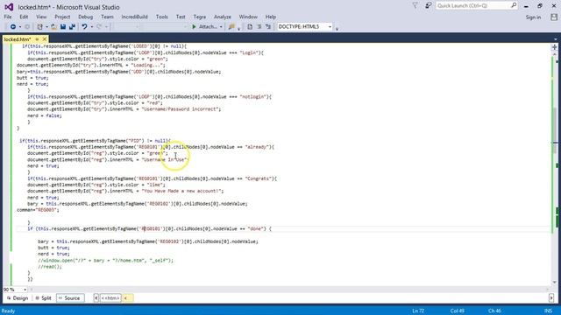Switch to Source view

(70, 298)
